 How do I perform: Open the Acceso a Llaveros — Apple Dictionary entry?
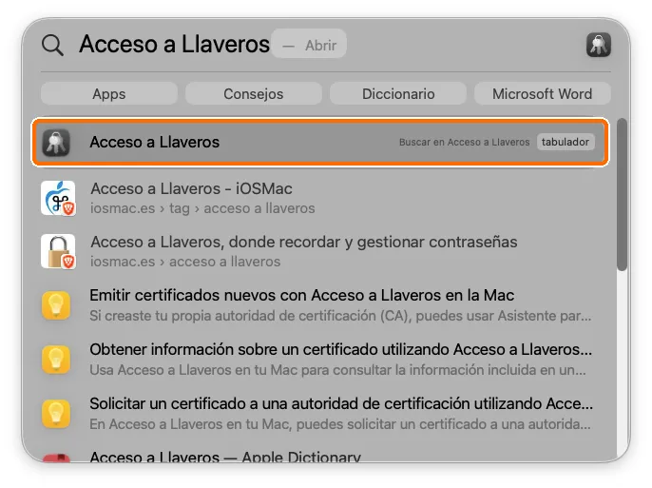[320, 455]
